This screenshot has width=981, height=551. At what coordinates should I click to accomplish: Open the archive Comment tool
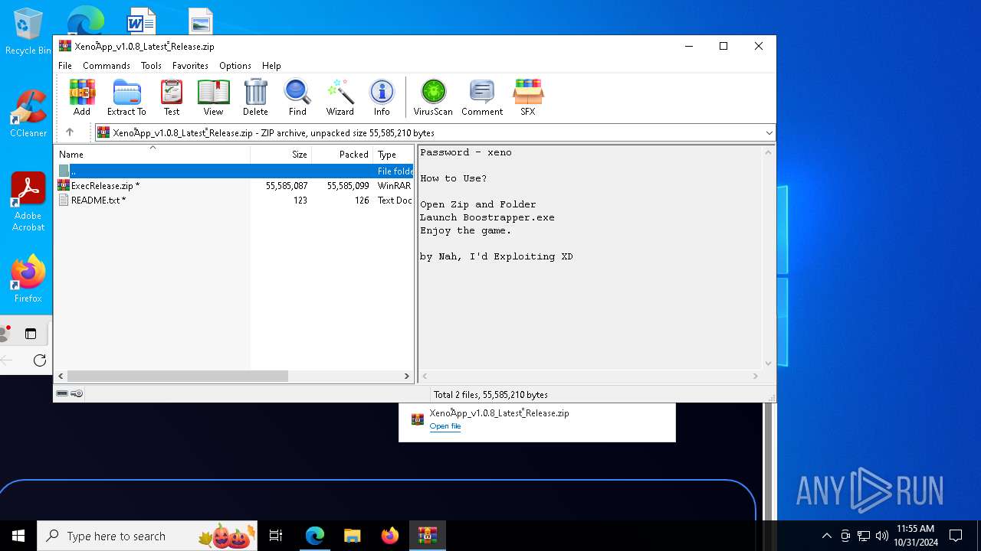pos(482,97)
